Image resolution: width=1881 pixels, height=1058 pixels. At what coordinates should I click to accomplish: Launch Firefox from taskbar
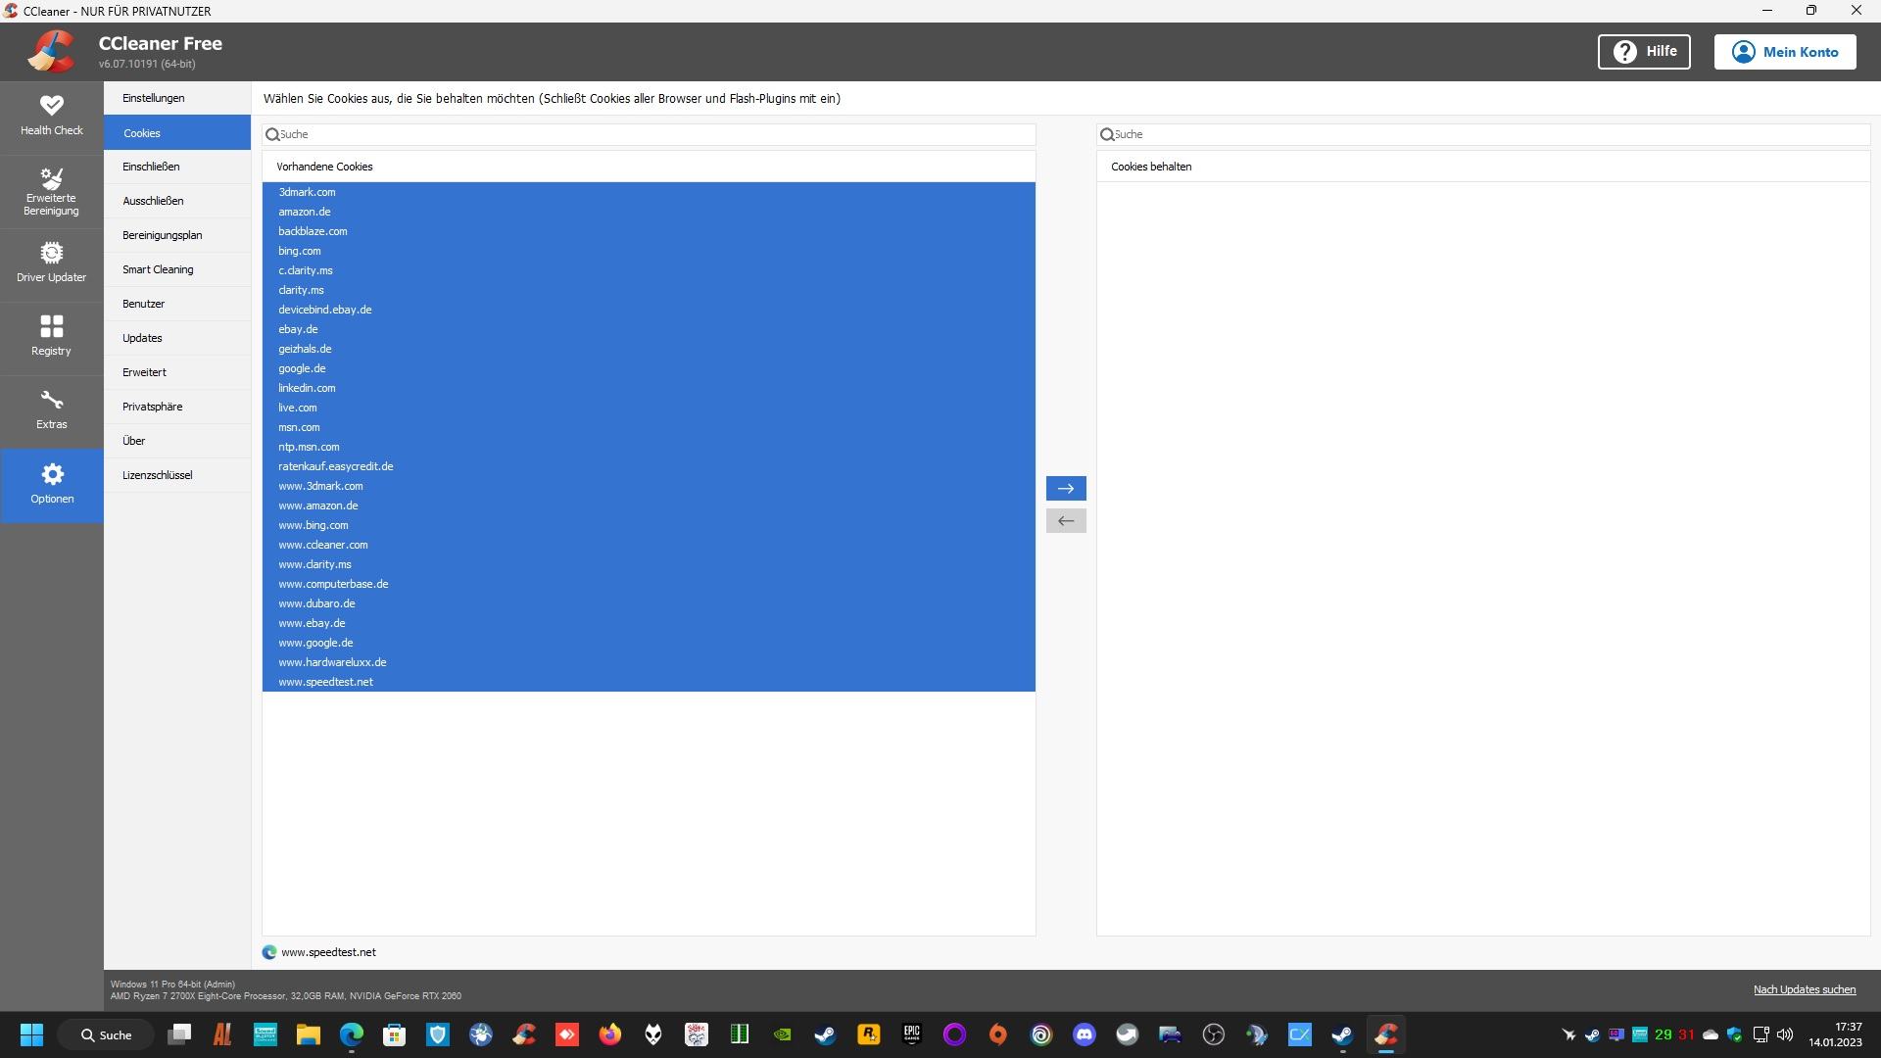610,1034
